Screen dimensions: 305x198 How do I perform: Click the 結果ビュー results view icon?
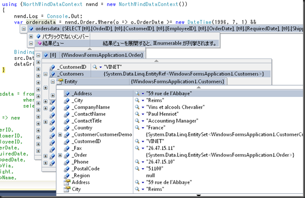(x=39, y=43)
